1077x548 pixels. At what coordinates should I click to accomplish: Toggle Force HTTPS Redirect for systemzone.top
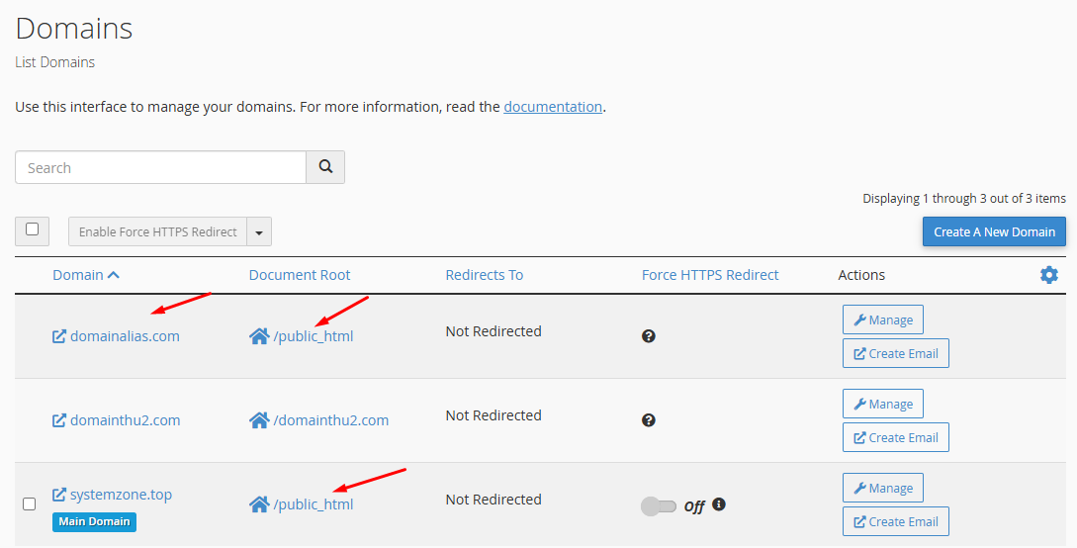tap(659, 506)
